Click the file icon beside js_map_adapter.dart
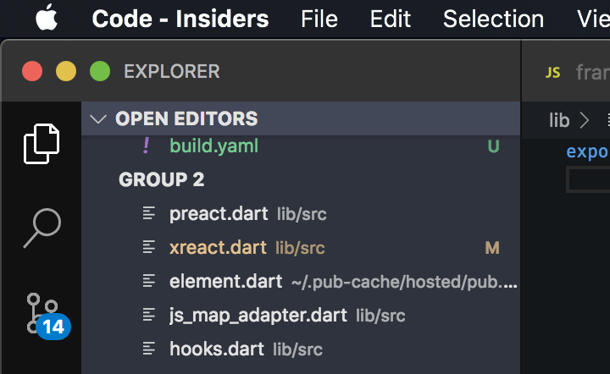Screen dimensions: 610x374 [149, 315]
